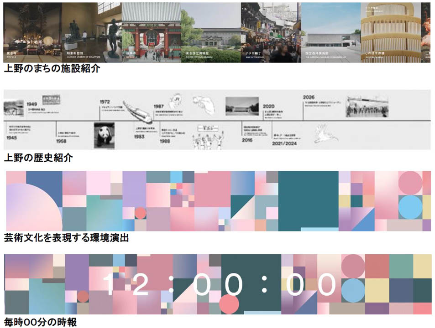Select the しのばず Shinobazu area lantern photo

coord(391,33)
